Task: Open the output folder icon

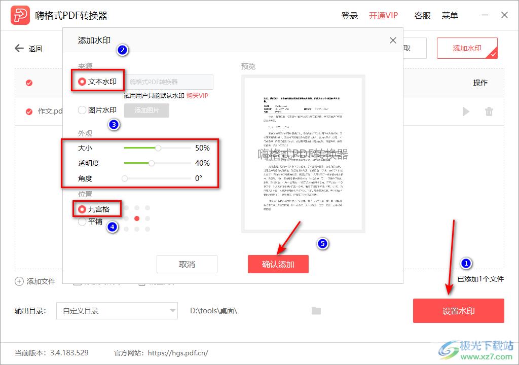Action: [316, 311]
